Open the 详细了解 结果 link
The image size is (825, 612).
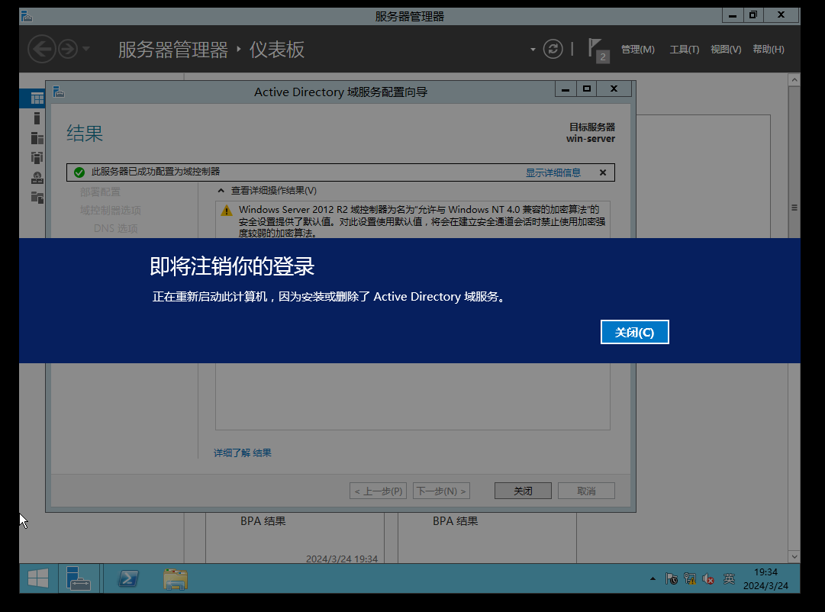tap(243, 453)
